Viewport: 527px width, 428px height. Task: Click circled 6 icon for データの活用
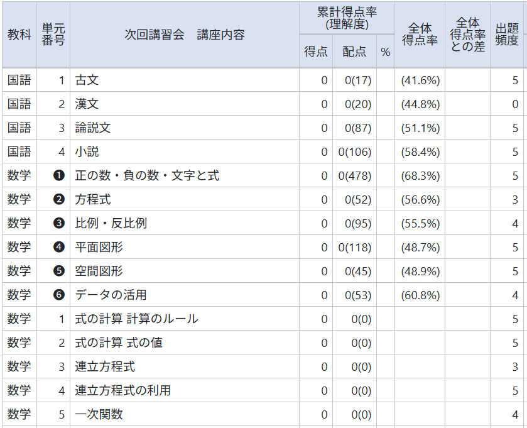pyautogui.click(x=59, y=295)
